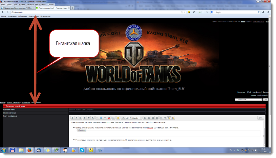The width and height of the screenshot is (276, 158).
Task: Apply underline formatting in the message editor
Action: click(80, 118)
